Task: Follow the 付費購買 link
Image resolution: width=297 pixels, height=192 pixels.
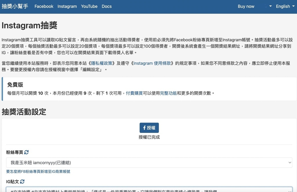Action: (134, 93)
